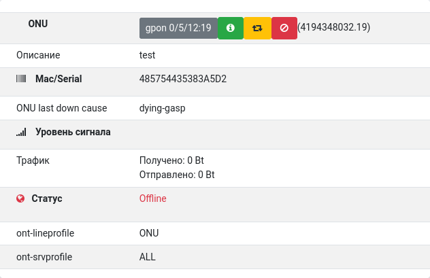Click the 'Отправлено: 0 Bt' traffic line
This screenshot has width=430, height=278.
pos(177,175)
